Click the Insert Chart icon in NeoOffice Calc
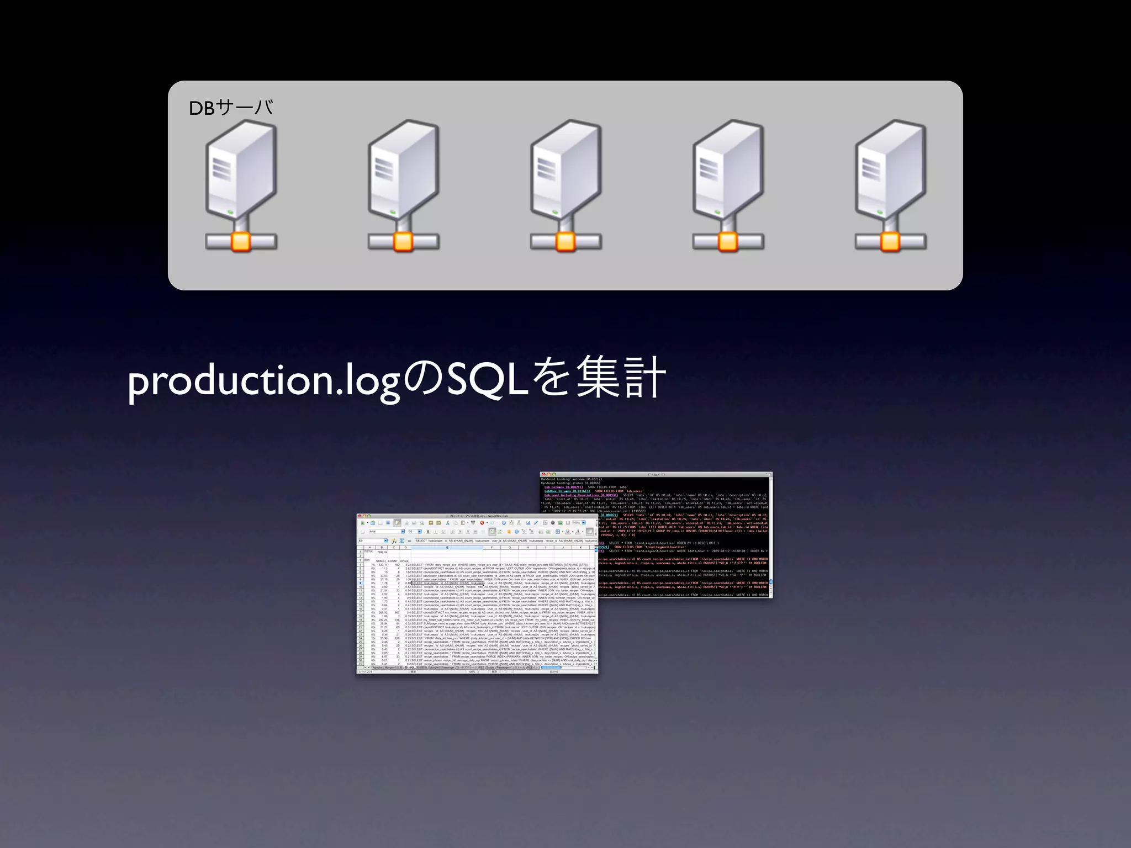The height and width of the screenshot is (848, 1131). [x=528, y=523]
